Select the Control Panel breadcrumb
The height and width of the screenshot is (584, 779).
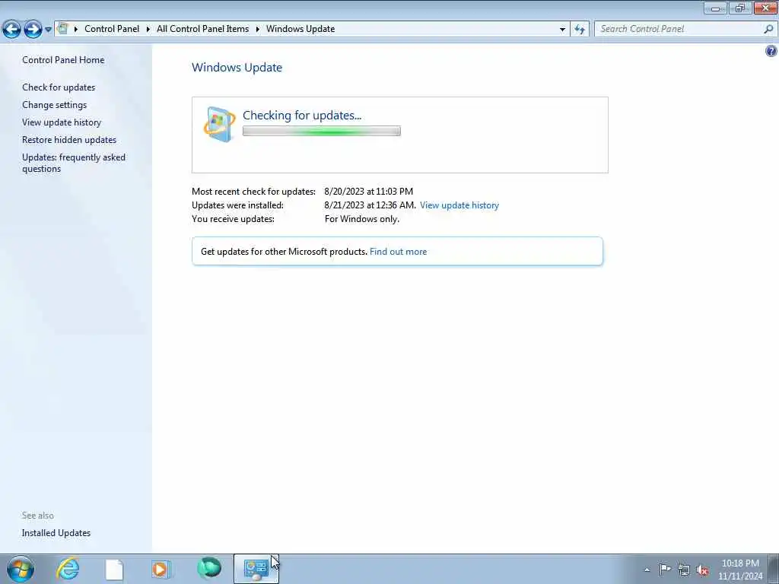(x=112, y=29)
